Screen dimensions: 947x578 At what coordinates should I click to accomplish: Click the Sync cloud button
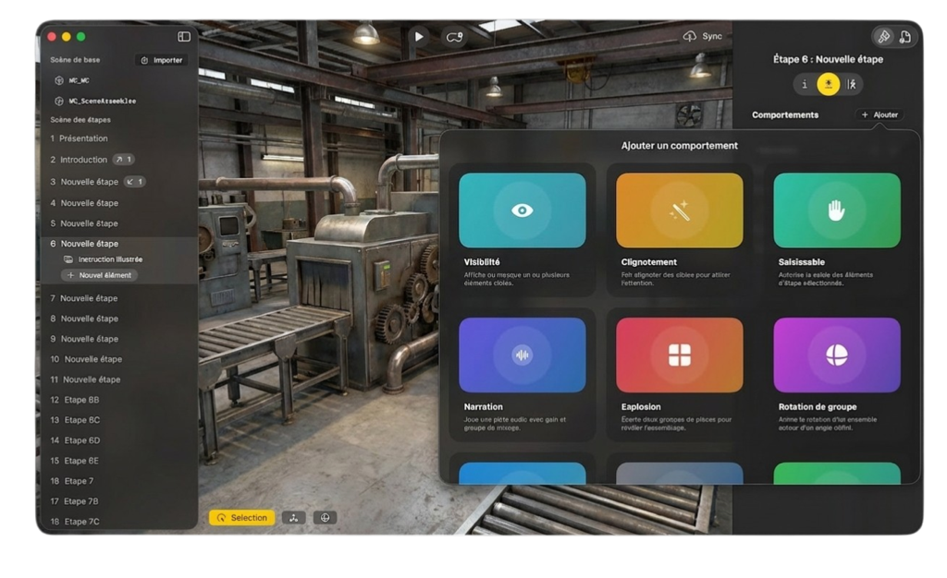click(x=702, y=36)
